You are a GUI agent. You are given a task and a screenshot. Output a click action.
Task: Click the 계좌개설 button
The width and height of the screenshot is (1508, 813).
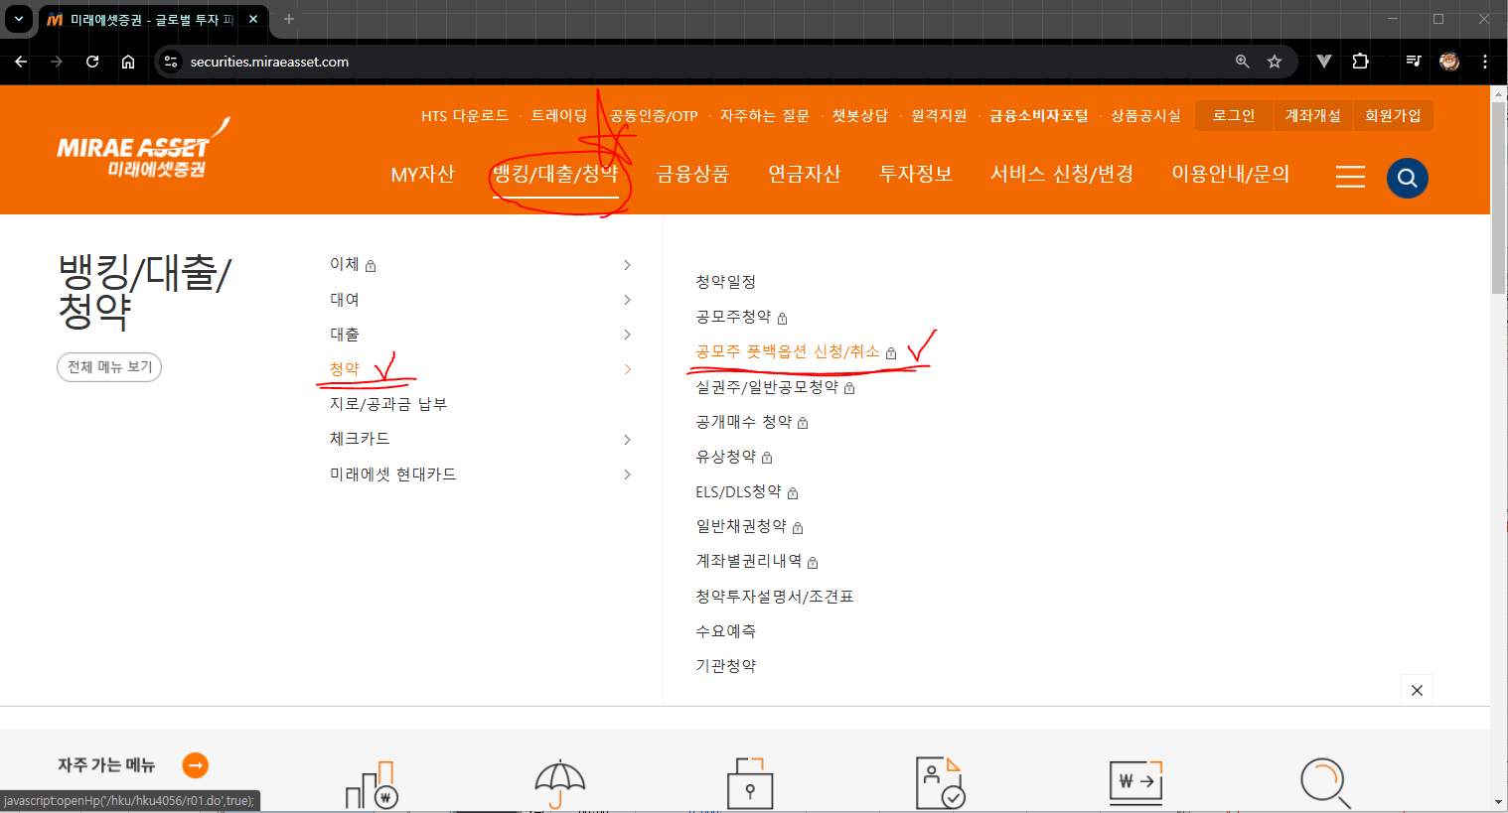[x=1313, y=116]
